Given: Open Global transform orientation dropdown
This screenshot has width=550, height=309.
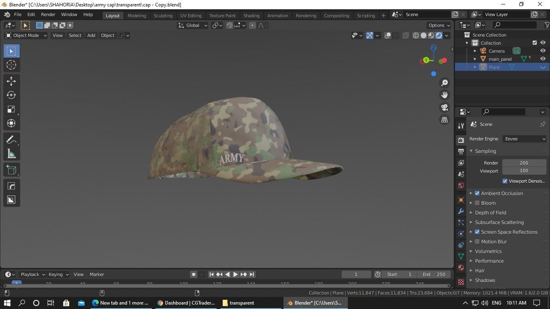Looking at the screenshot, I should pyautogui.click(x=192, y=25).
